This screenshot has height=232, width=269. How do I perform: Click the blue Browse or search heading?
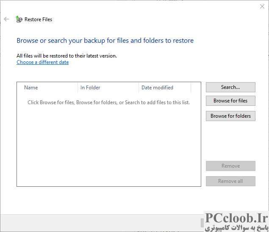pyautogui.click(x=105, y=41)
